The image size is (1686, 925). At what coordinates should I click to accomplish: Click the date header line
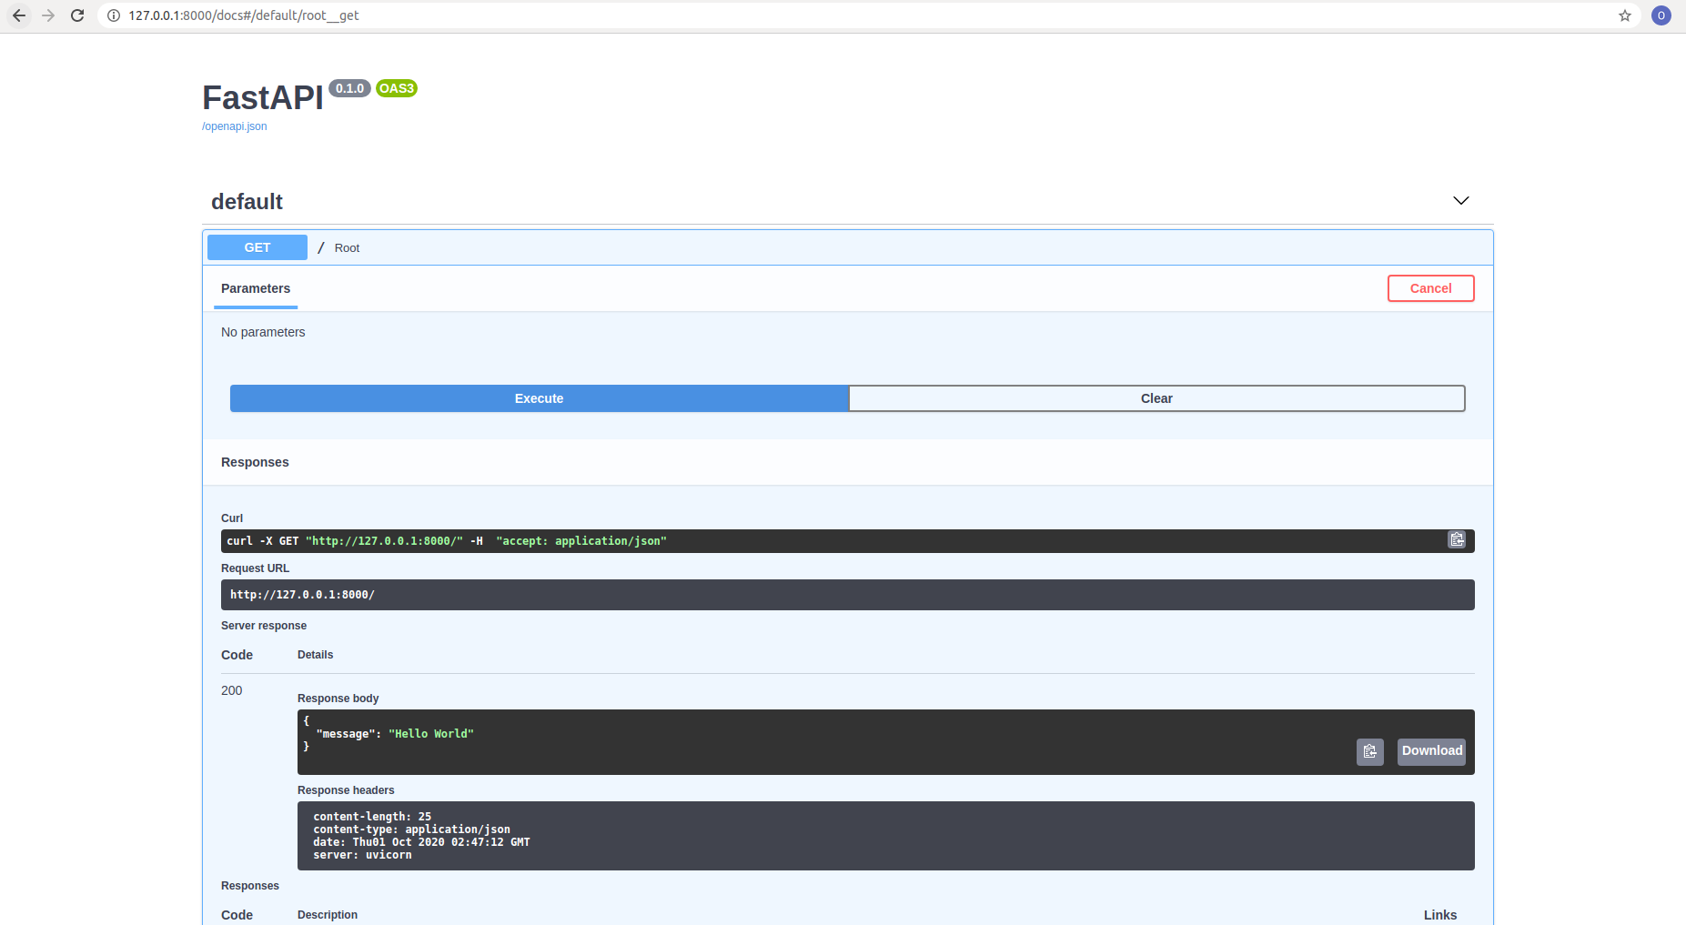(x=421, y=842)
